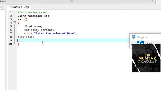The image size is (161, 90).
Task: Click the 'using namespace std;' line
Action: point(34,16)
